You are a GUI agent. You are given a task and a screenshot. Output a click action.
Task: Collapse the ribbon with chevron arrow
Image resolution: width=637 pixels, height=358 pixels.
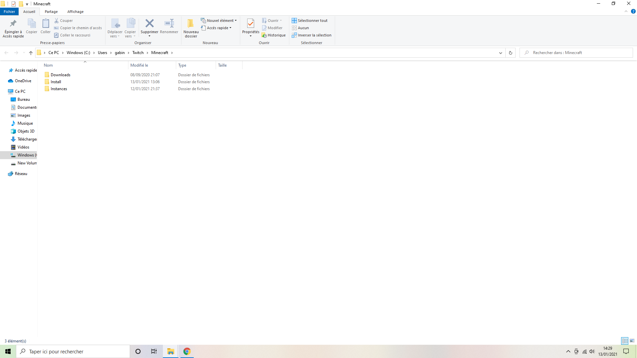coord(626,11)
